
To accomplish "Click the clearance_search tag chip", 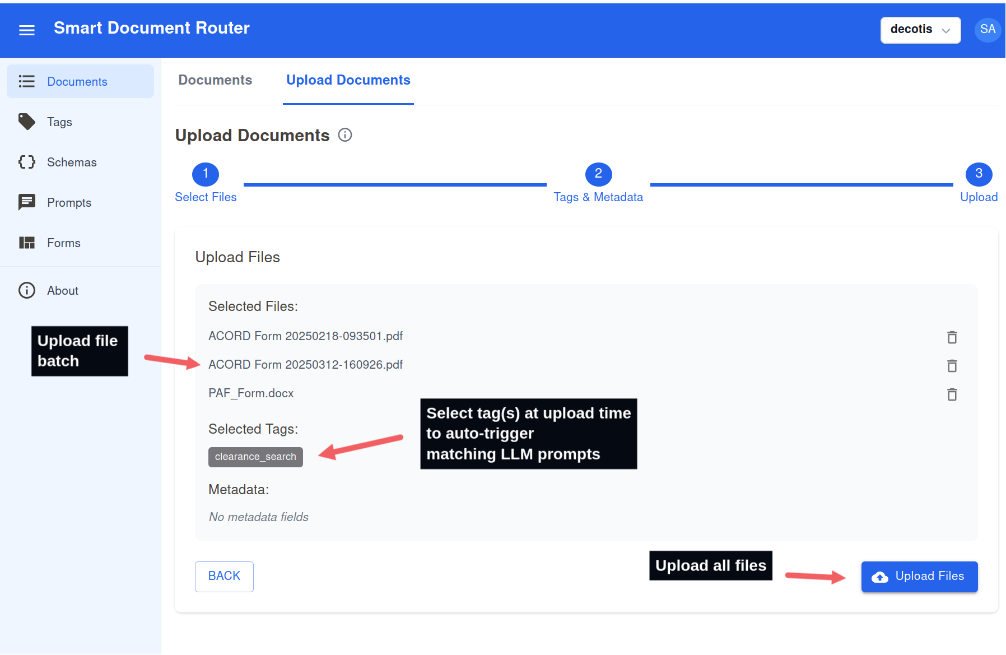I will pos(255,457).
